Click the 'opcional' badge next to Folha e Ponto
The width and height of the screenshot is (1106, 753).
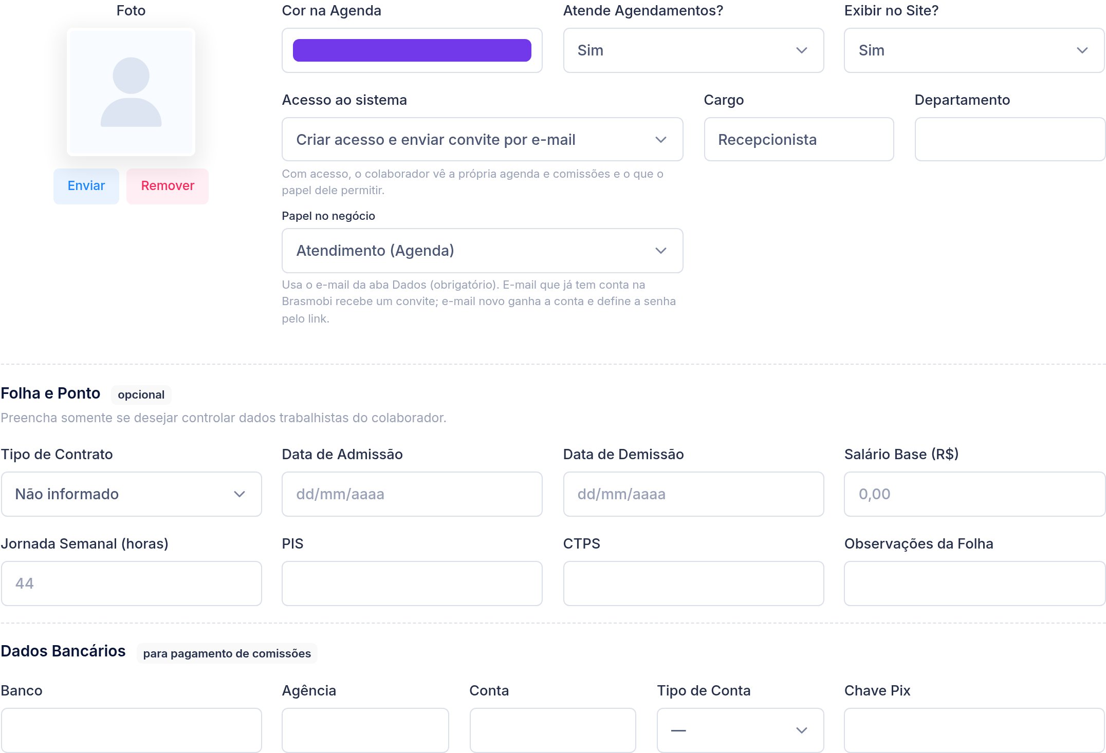[x=141, y=394]
